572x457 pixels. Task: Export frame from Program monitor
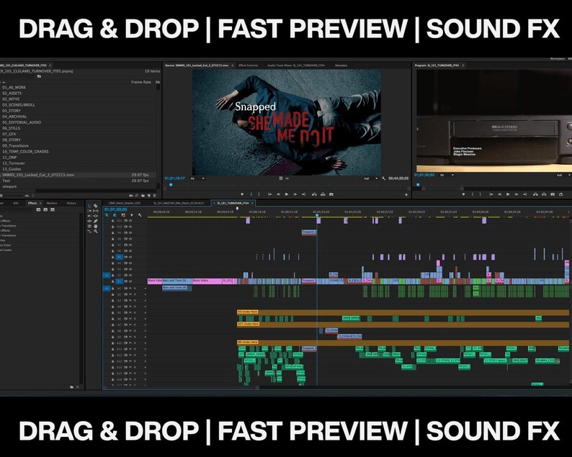[x=553, y=194]
